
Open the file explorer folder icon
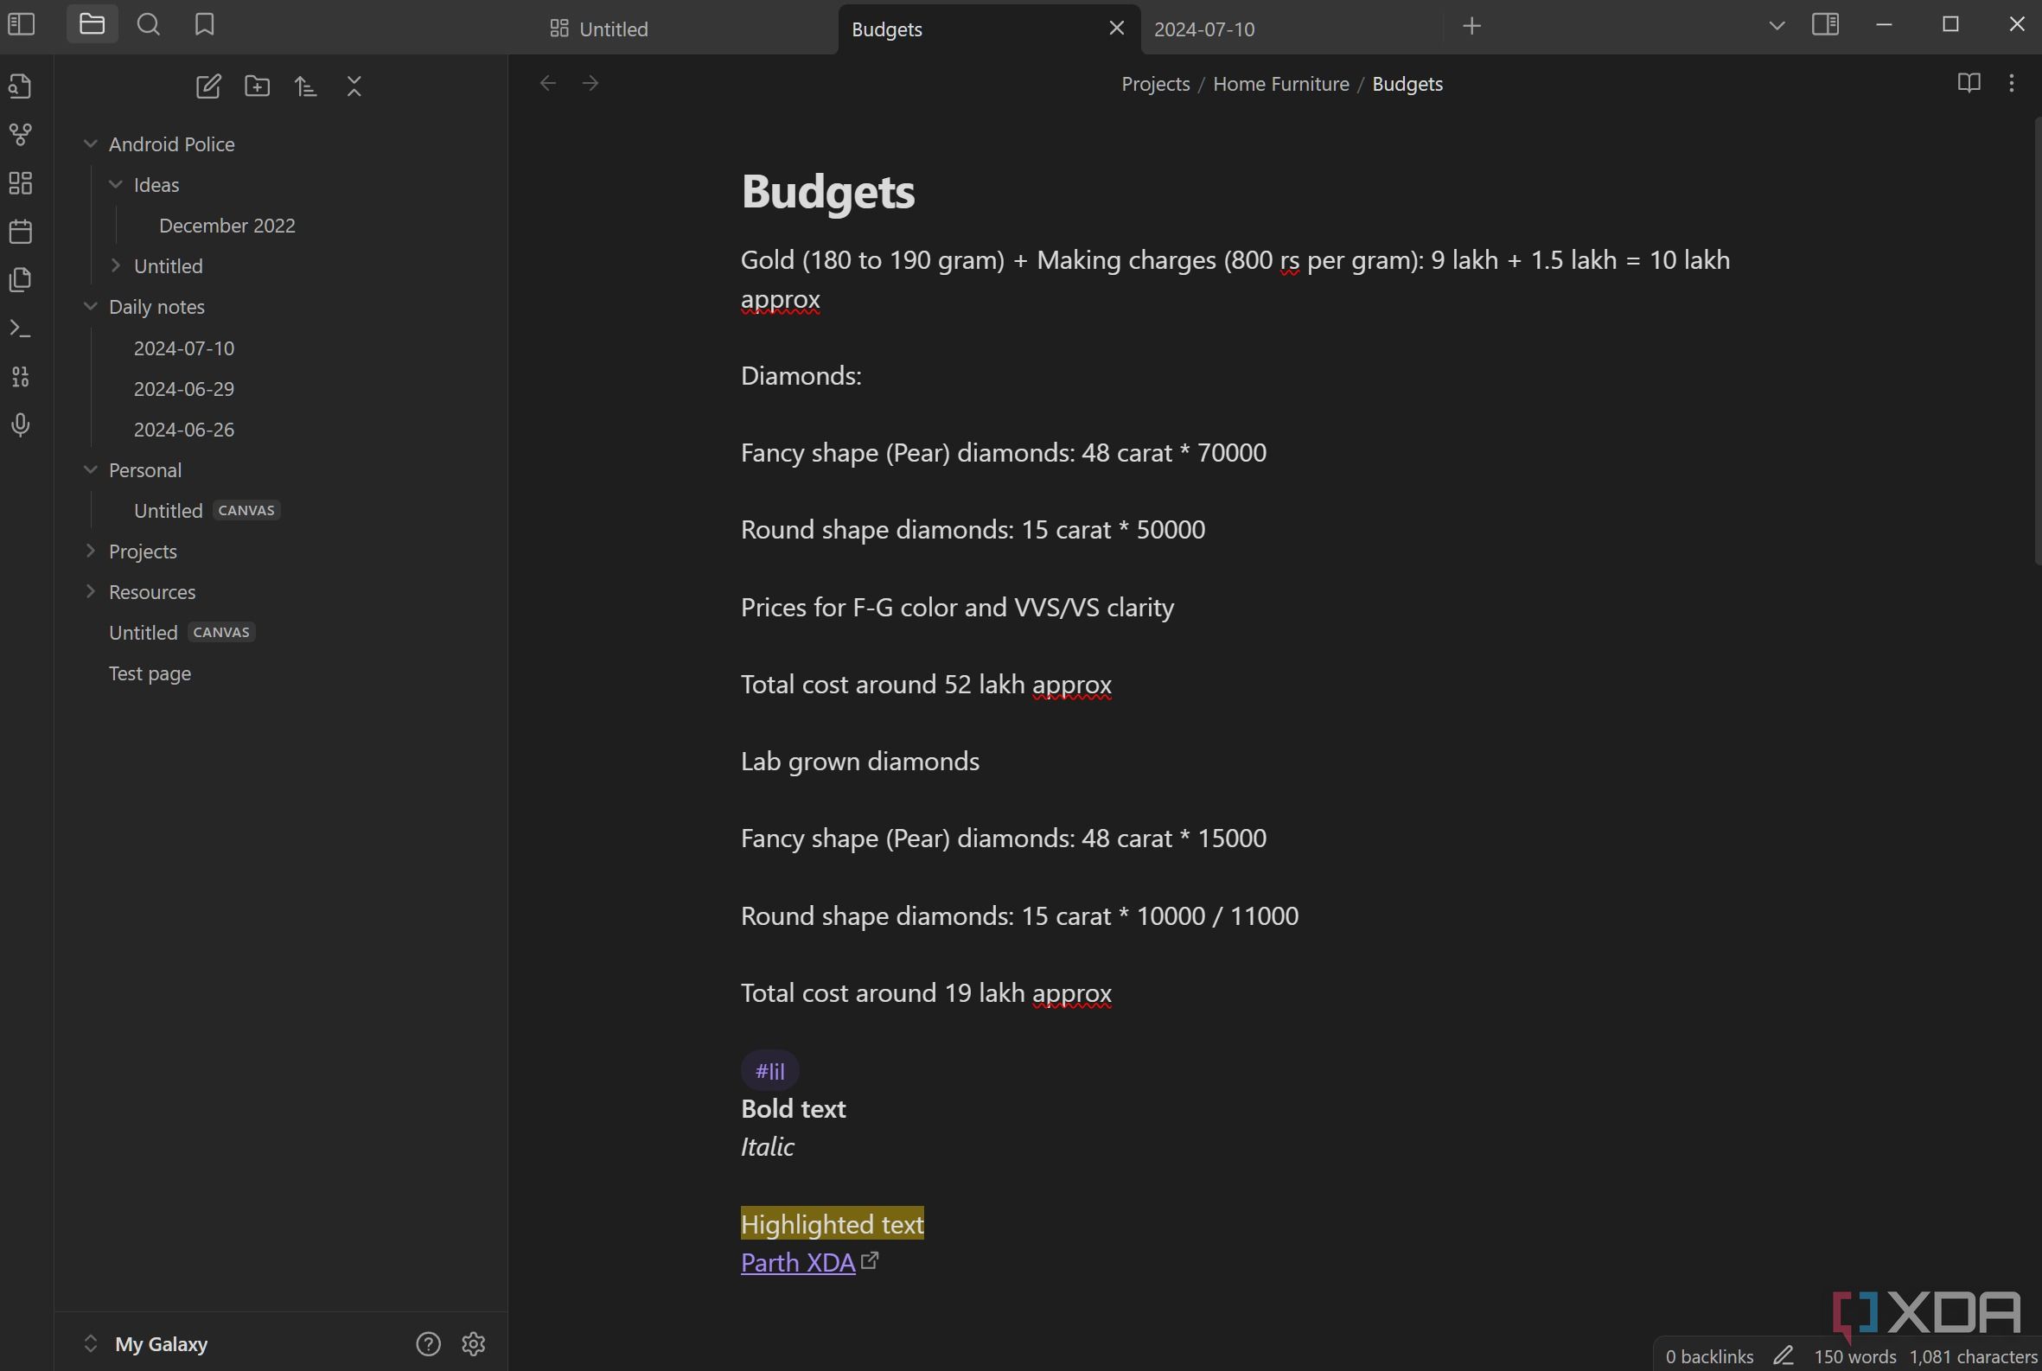92,24
